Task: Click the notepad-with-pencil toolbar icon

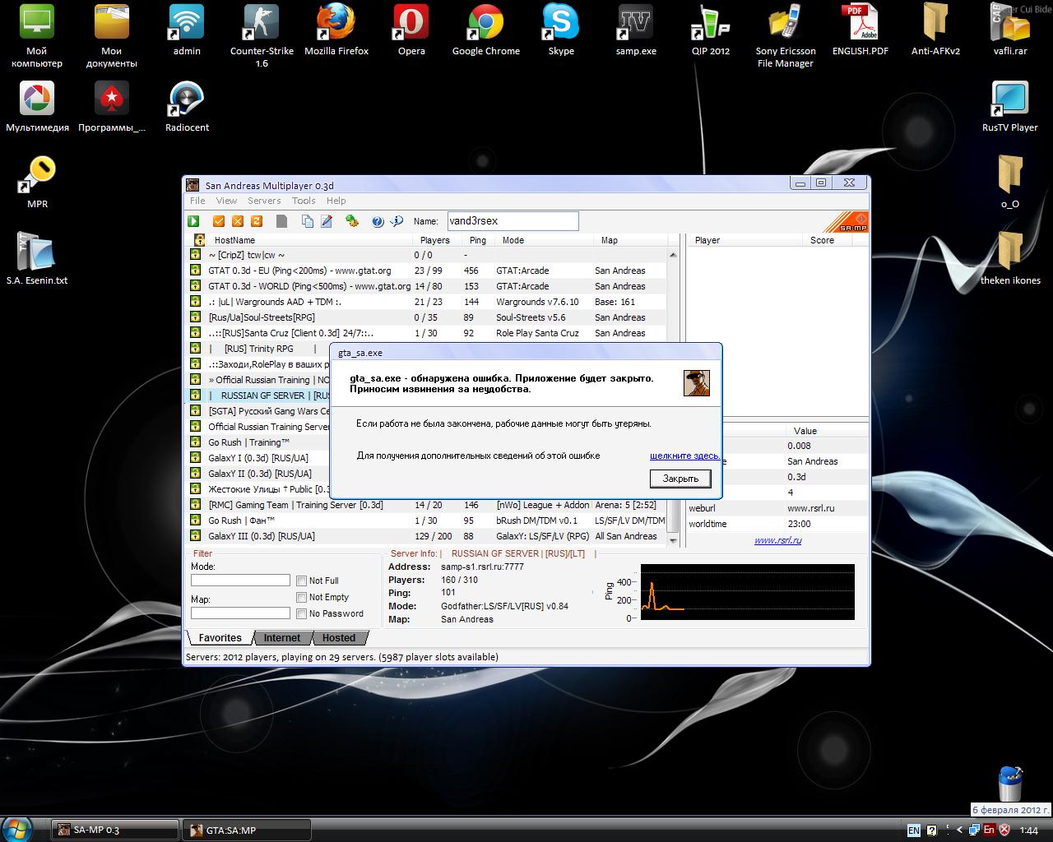Action: (x=327, y=221)
